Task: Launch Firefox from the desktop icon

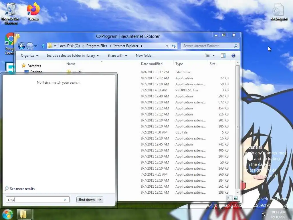Action: point(33,11)
